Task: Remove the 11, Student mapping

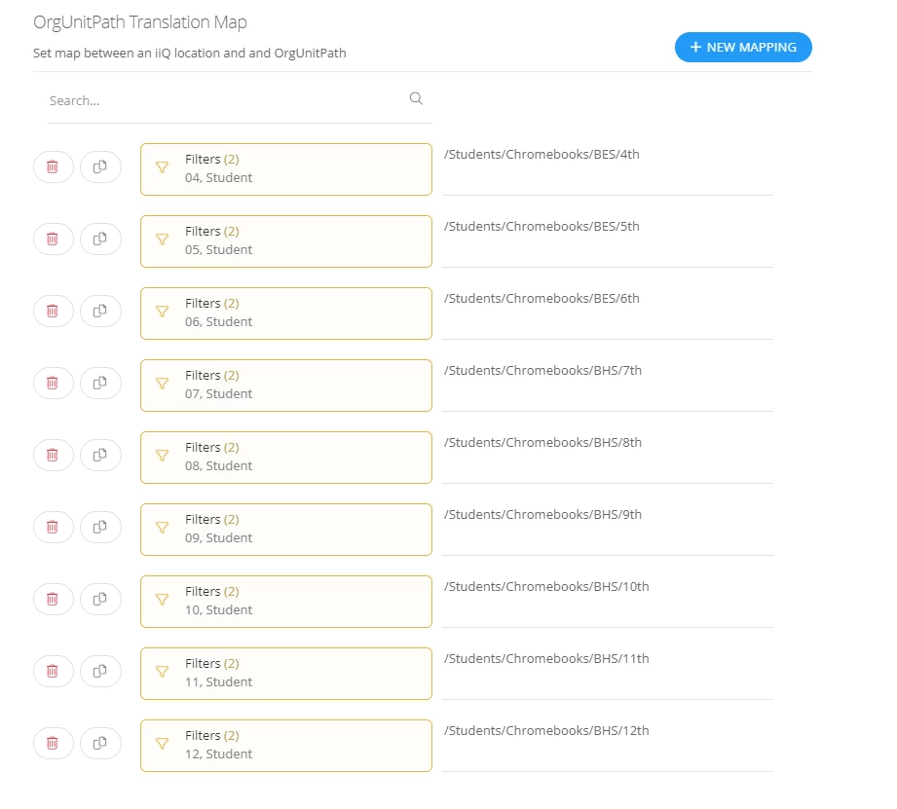Action: point(53,671)
